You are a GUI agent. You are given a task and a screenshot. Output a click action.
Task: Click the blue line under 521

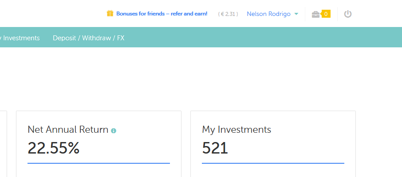coord(273,163)
